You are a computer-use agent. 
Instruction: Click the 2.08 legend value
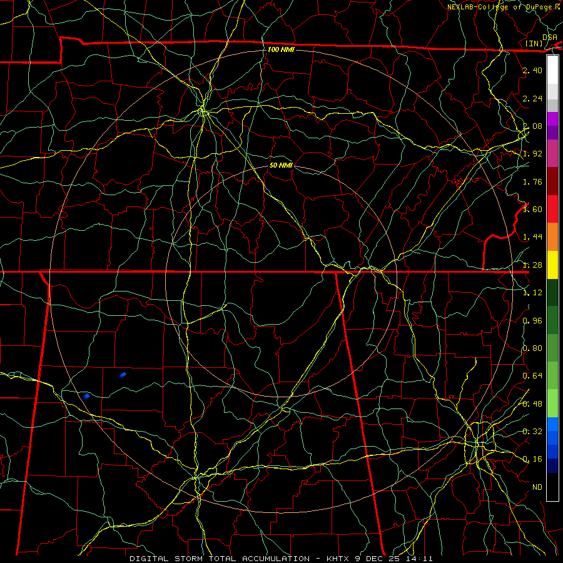[532, 126]
